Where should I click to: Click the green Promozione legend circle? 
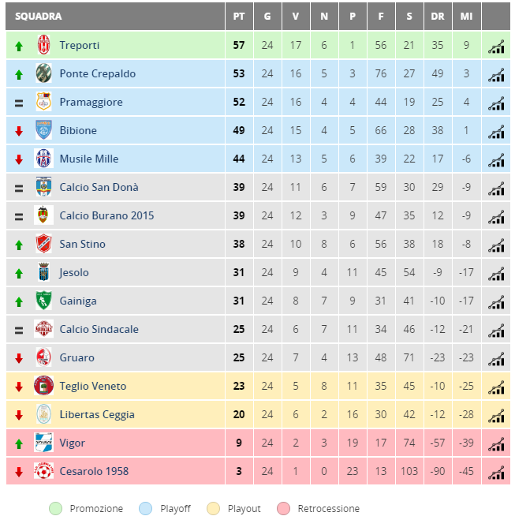(55, 508)
